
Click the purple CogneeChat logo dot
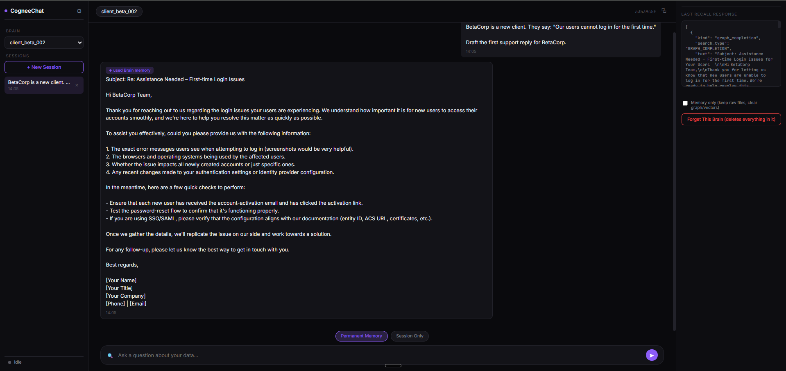pos(6,11)
